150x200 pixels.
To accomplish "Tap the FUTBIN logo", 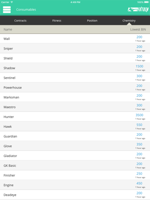I will point(138,10).
